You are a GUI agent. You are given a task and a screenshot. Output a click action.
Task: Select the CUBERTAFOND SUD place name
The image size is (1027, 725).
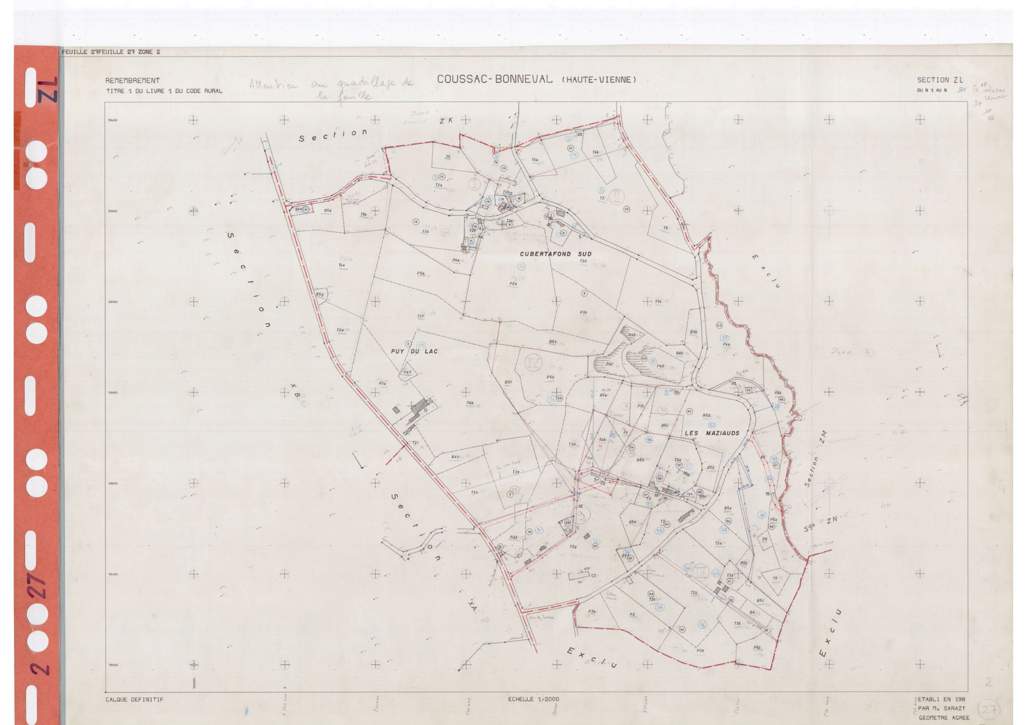(x=556, y=254)
